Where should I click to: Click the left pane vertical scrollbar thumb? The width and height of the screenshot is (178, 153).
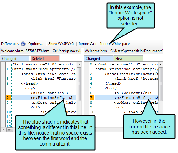(79, 84)
